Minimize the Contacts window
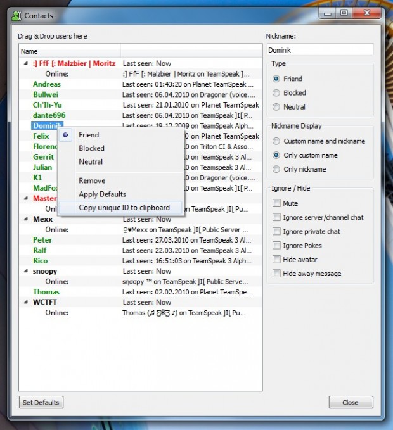 point(328,13)
